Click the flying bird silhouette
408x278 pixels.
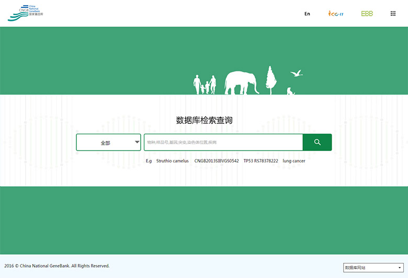click(x=297, y=73)
